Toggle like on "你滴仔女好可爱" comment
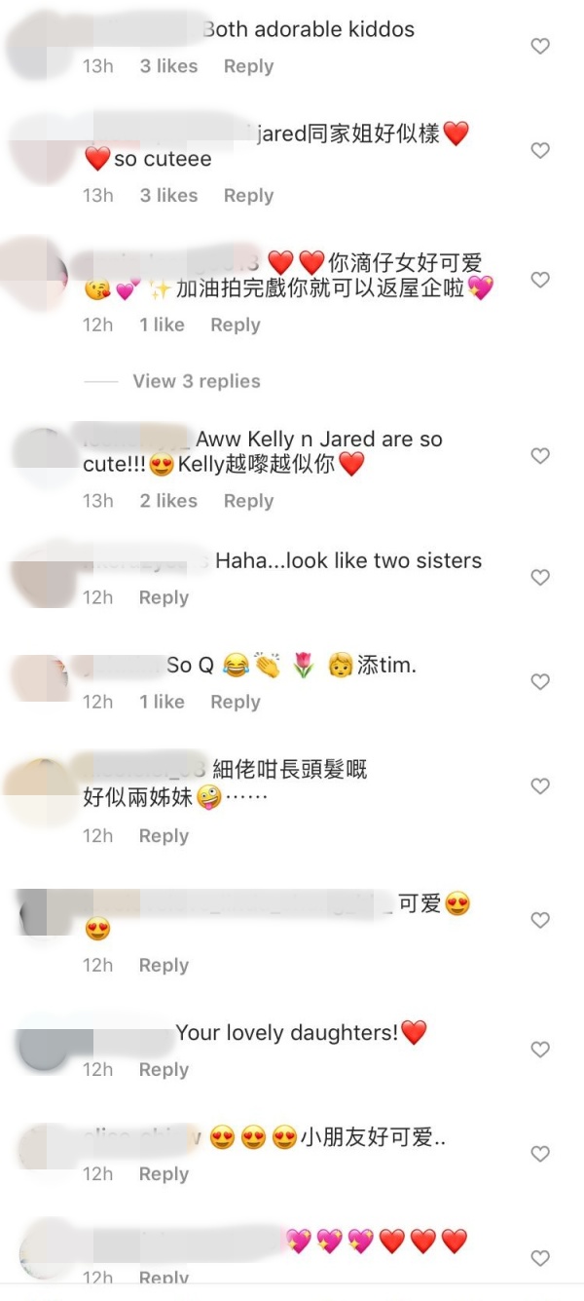The width and height of the screenshot is (584, 1301). point(540,280)
